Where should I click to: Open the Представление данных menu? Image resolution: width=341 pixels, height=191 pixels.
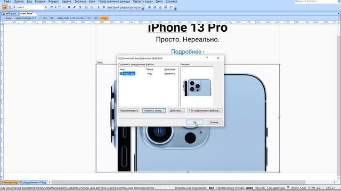tap(114, 1)
